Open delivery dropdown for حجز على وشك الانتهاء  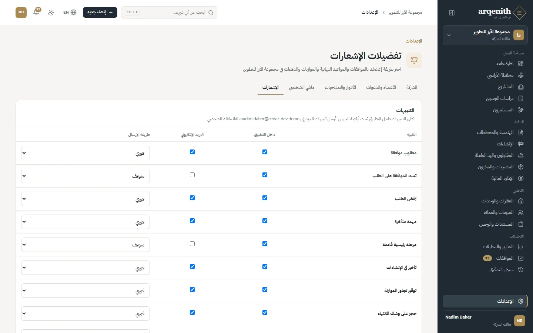(x=86, y=314)
